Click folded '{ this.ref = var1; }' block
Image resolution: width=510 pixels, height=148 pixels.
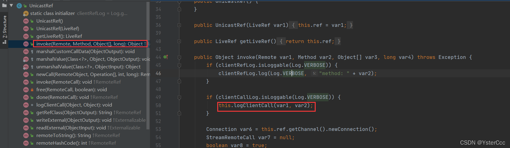pyautogui.click(x=321, y=25)
